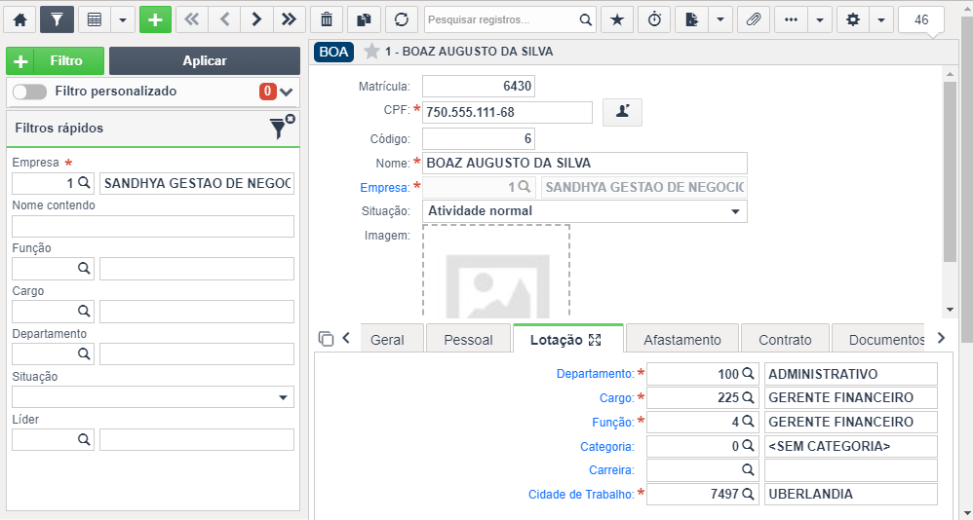The width and height of the screenshot is (973, 520).
Task: Open favorites star in toolbar
Action: tap(617, 19)
